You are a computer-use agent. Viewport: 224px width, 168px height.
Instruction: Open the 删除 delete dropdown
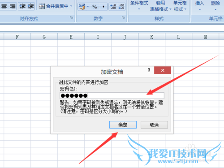(215, 6)
